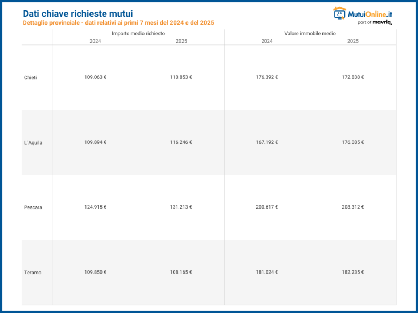This screenshot has height=313, width=418.
Task: Open the MutuiOnline.it brand name link
Action: [x=370, y=14]
